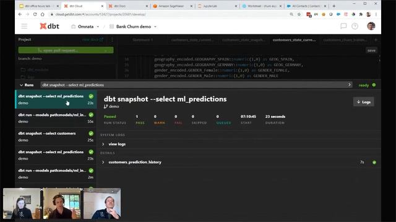
Task: Open the logs folder
Action: (28, 76)
